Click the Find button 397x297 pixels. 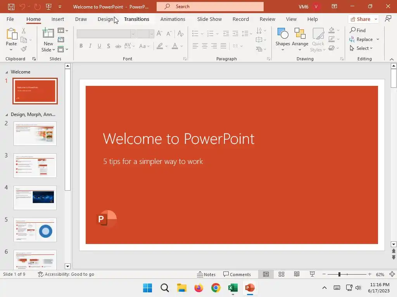[x=357, y=30]
